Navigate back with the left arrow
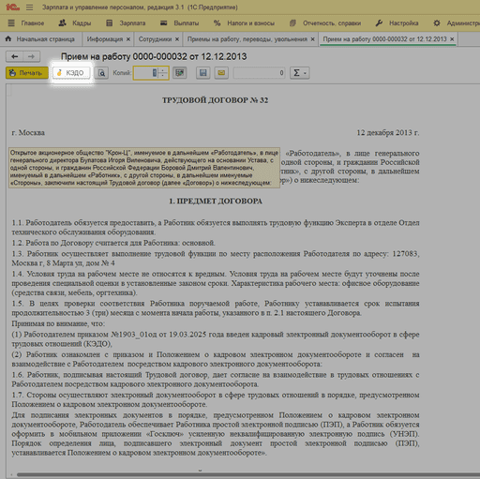Viewport: 480px width, 479px height. pyautogui.click(x=14, y=56)
